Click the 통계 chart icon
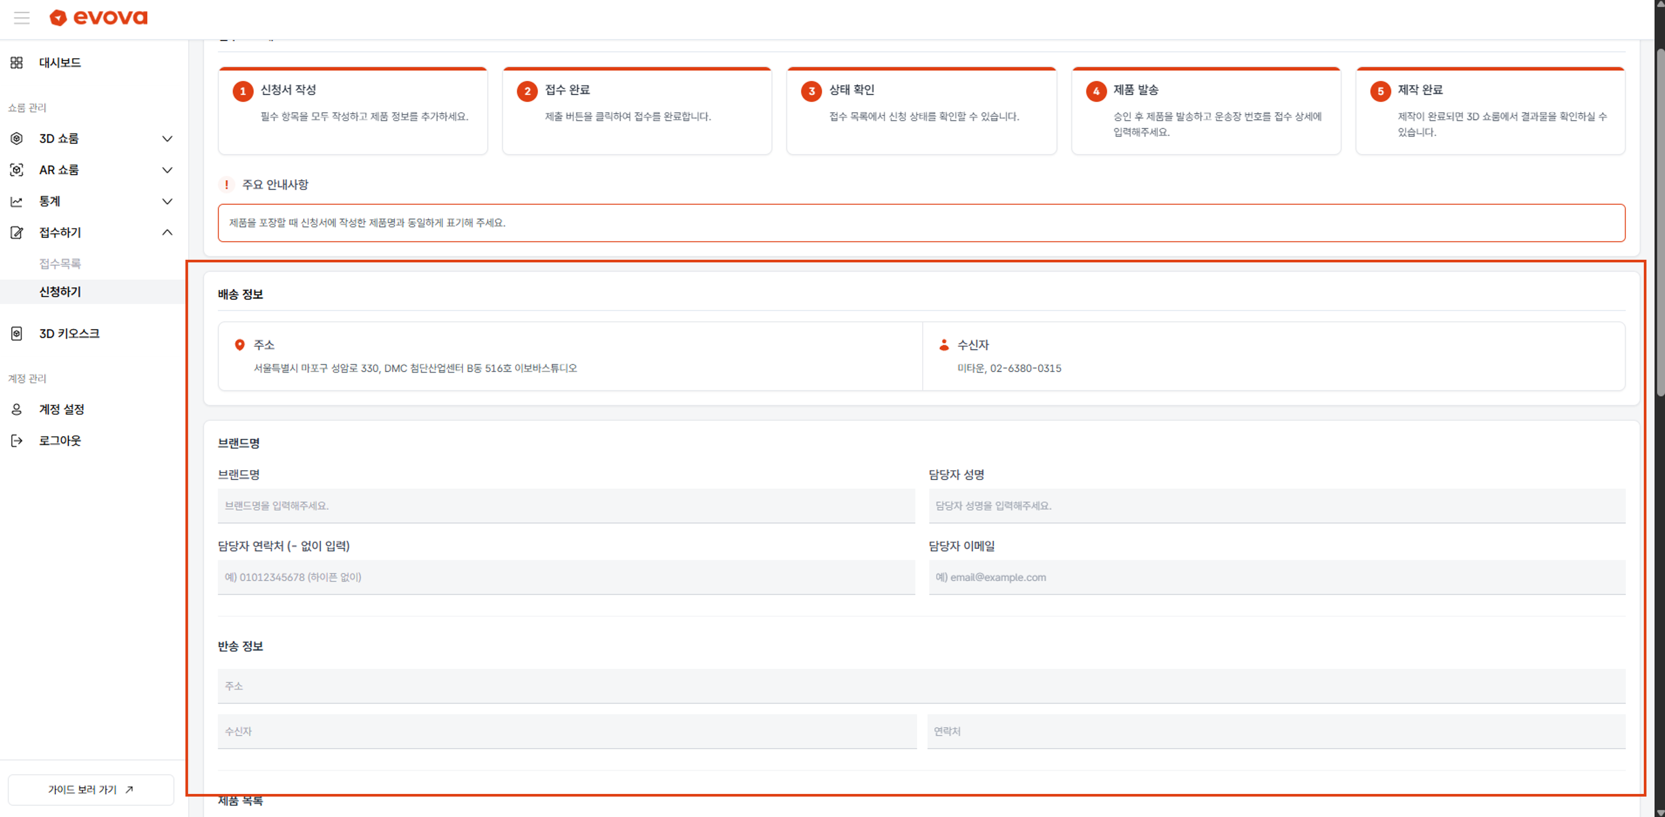 (x=17, y=202)
